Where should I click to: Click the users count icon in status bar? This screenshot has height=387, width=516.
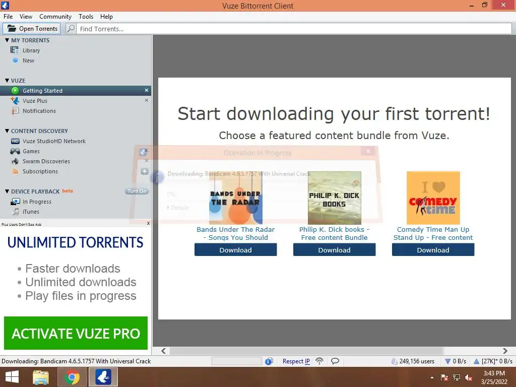[x=394, y=361]
